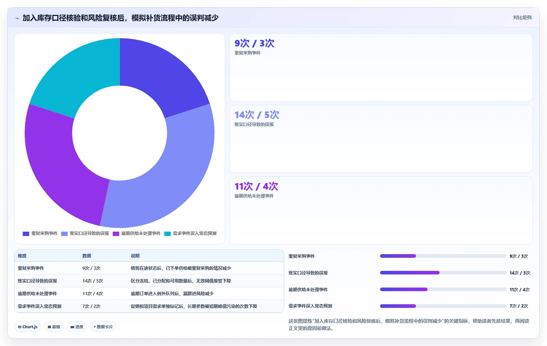Screen dimensions: 547x346
Task: Click 逾期供给未处理事件 label beside progress bar
Action: [x=308, y=290]
